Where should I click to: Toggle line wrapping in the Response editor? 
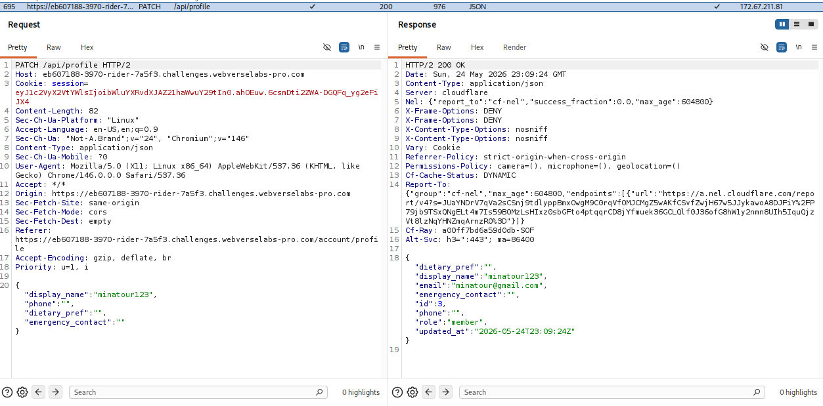(x=782, y=47)
